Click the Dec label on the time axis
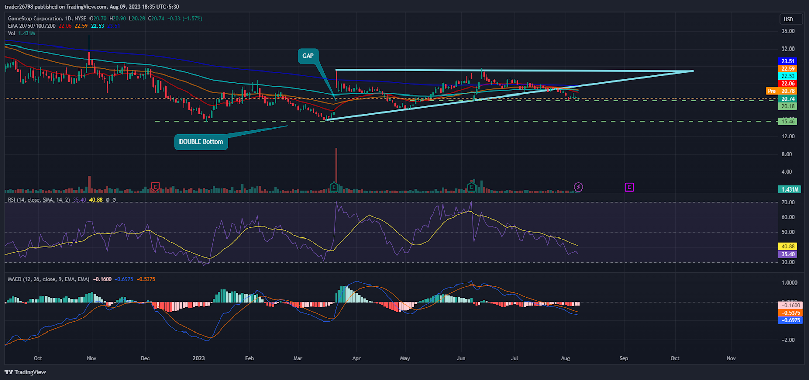 145,358
